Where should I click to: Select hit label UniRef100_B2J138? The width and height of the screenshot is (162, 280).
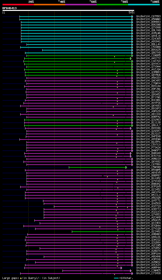coord(149,123)
